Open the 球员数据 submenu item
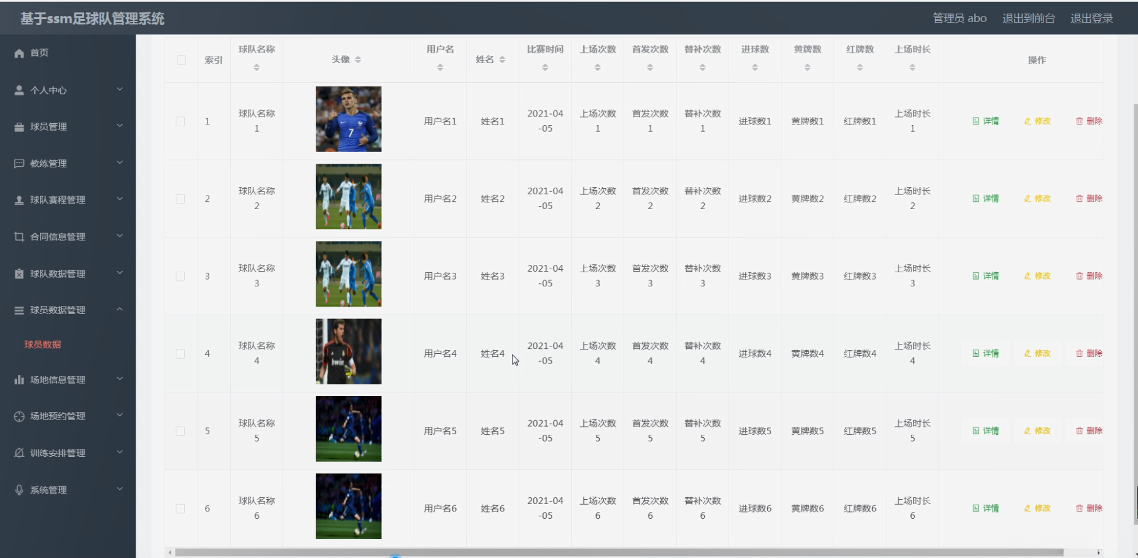The height and width of the screenshot is (558, 1138). (43, 345)
